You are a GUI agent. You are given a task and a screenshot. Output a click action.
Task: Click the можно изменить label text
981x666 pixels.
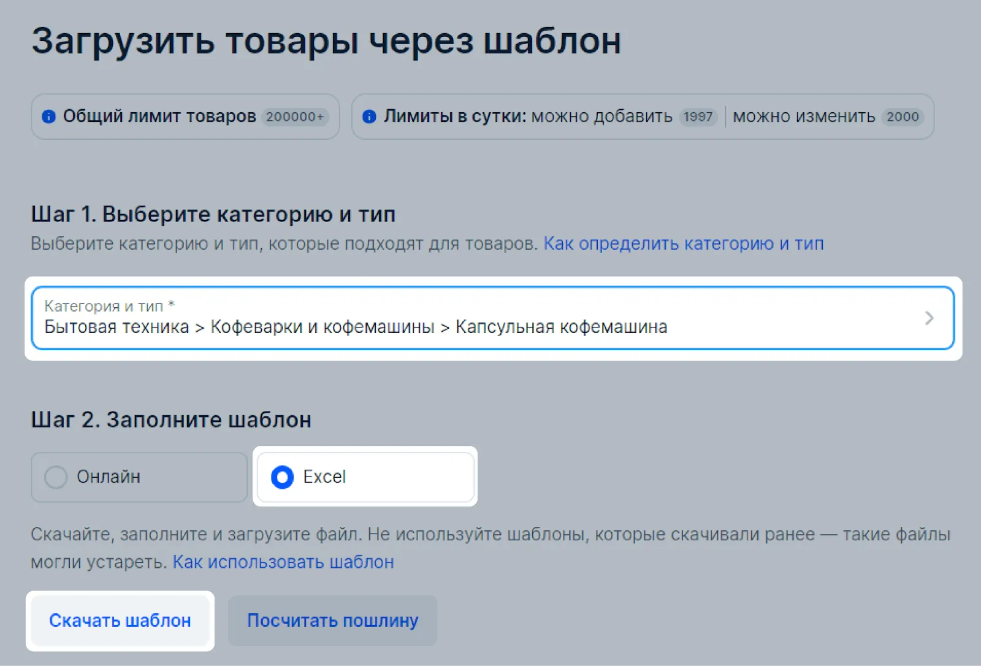pos(804,117)
